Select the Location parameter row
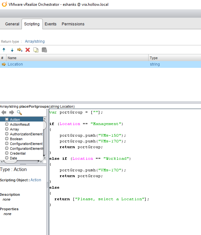The height and width of the screenshot is (235, 201). click(15, 64)
